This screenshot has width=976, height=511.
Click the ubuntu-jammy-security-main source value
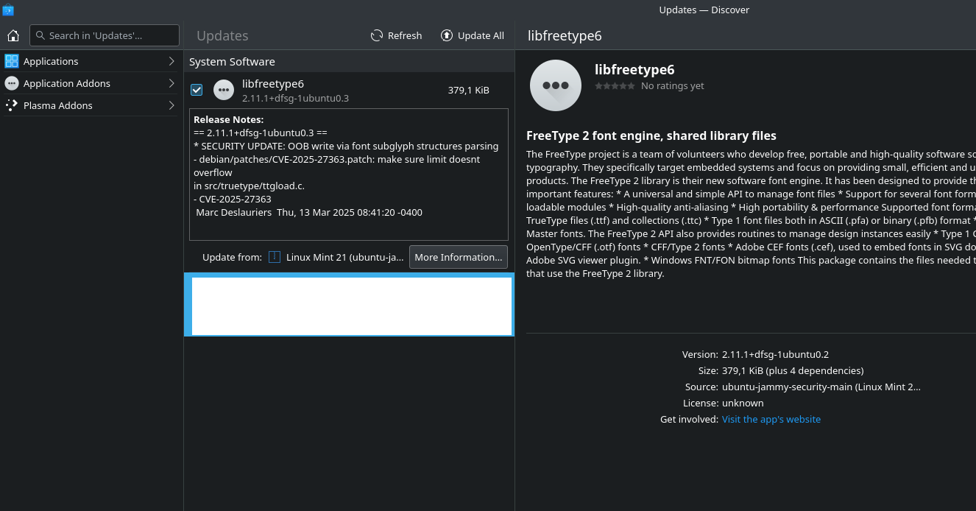click(x=821, y=387)
